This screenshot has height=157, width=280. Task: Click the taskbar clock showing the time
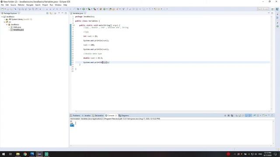point(267,154)
